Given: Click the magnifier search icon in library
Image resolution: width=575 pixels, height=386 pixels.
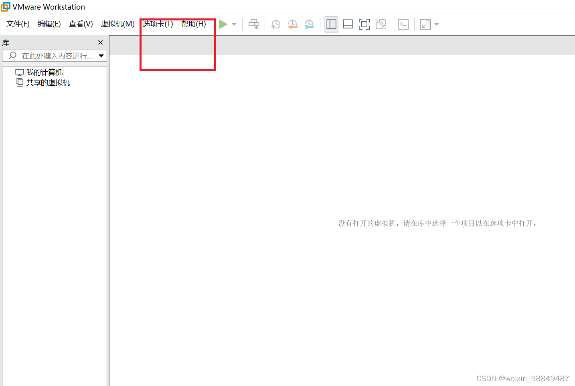Looking at the screenshot, I should tap(12, 56).
